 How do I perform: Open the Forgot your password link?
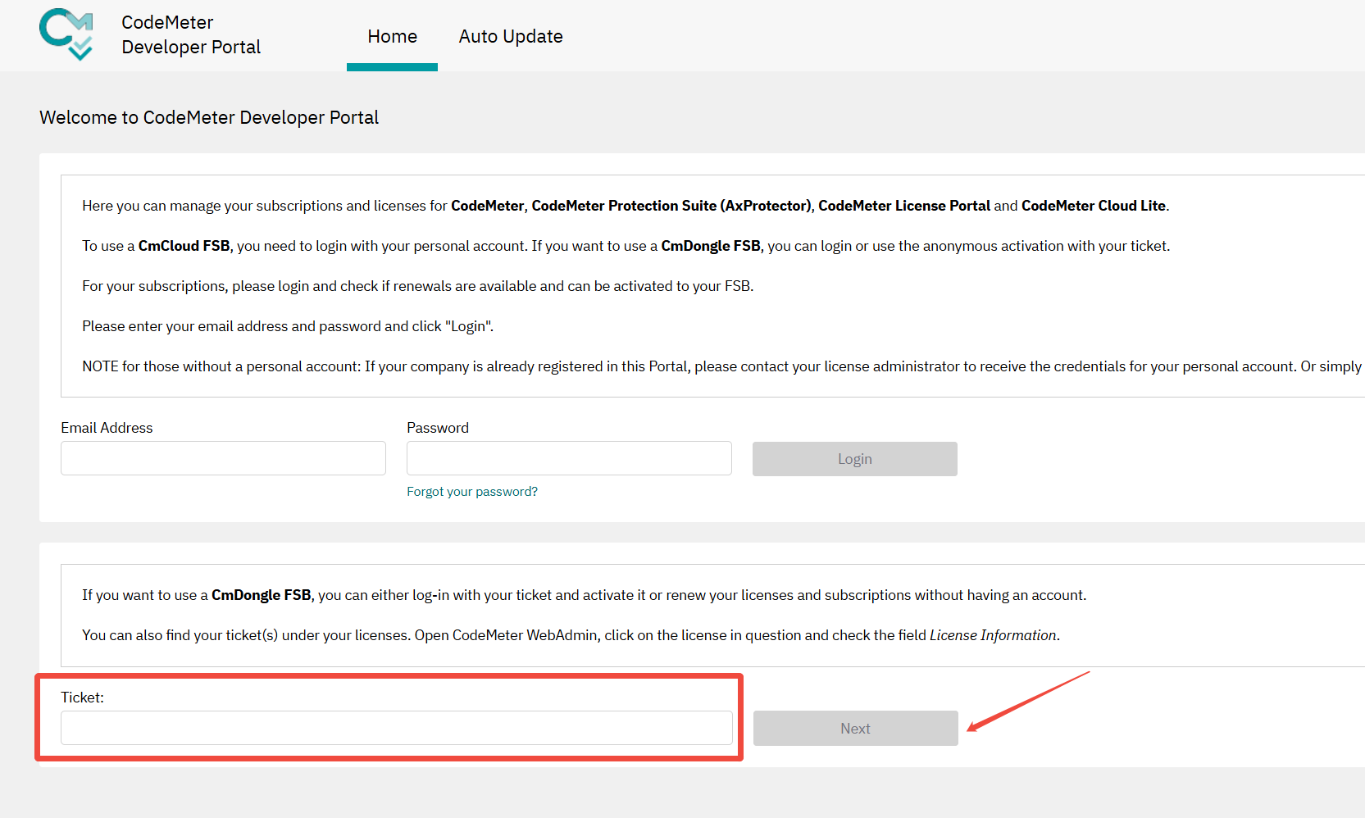pyautogui.click(x=472, y=492)
